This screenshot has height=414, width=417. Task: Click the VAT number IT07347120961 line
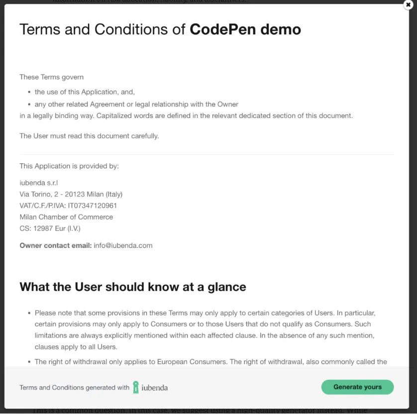point(68,206)
